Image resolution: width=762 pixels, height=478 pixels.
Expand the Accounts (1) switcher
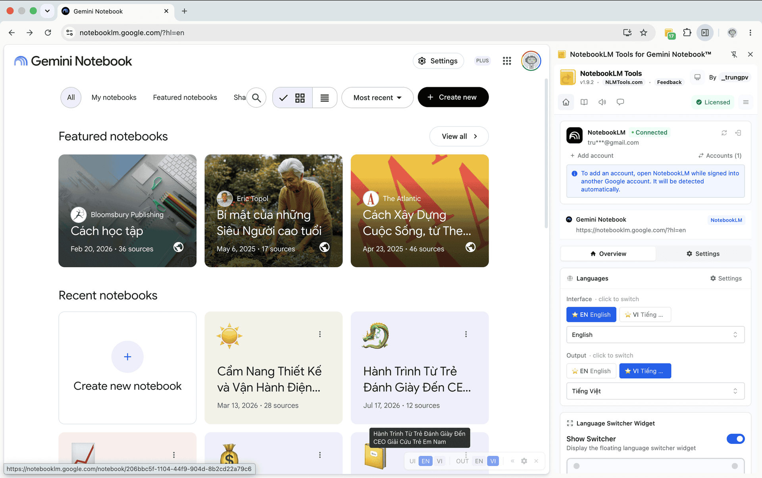[x=720, y=156]
